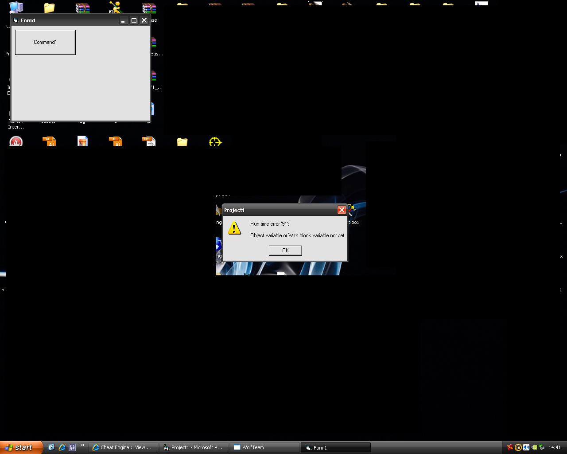Screen dimensions: 567x454
Task: Close the Form1 window
Action: click(x=144, y=20)
